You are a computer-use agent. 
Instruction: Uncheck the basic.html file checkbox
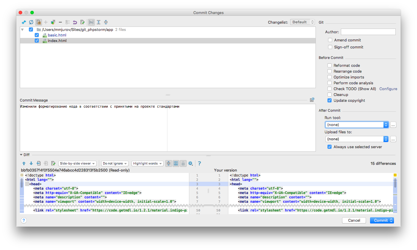[x=37, y=35]
